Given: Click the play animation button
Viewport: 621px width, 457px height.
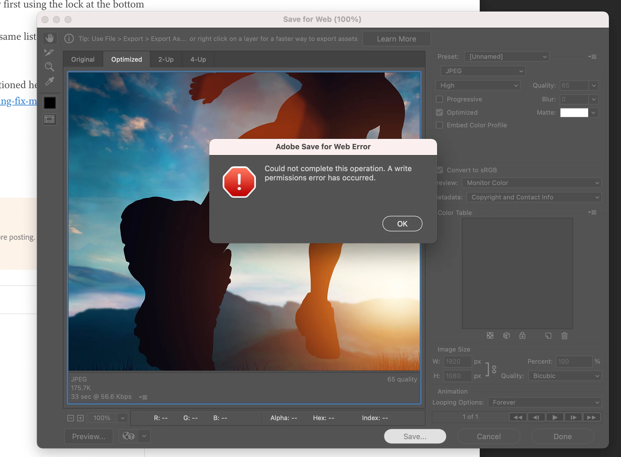Looking at the screenshot, I should point(554,417).
